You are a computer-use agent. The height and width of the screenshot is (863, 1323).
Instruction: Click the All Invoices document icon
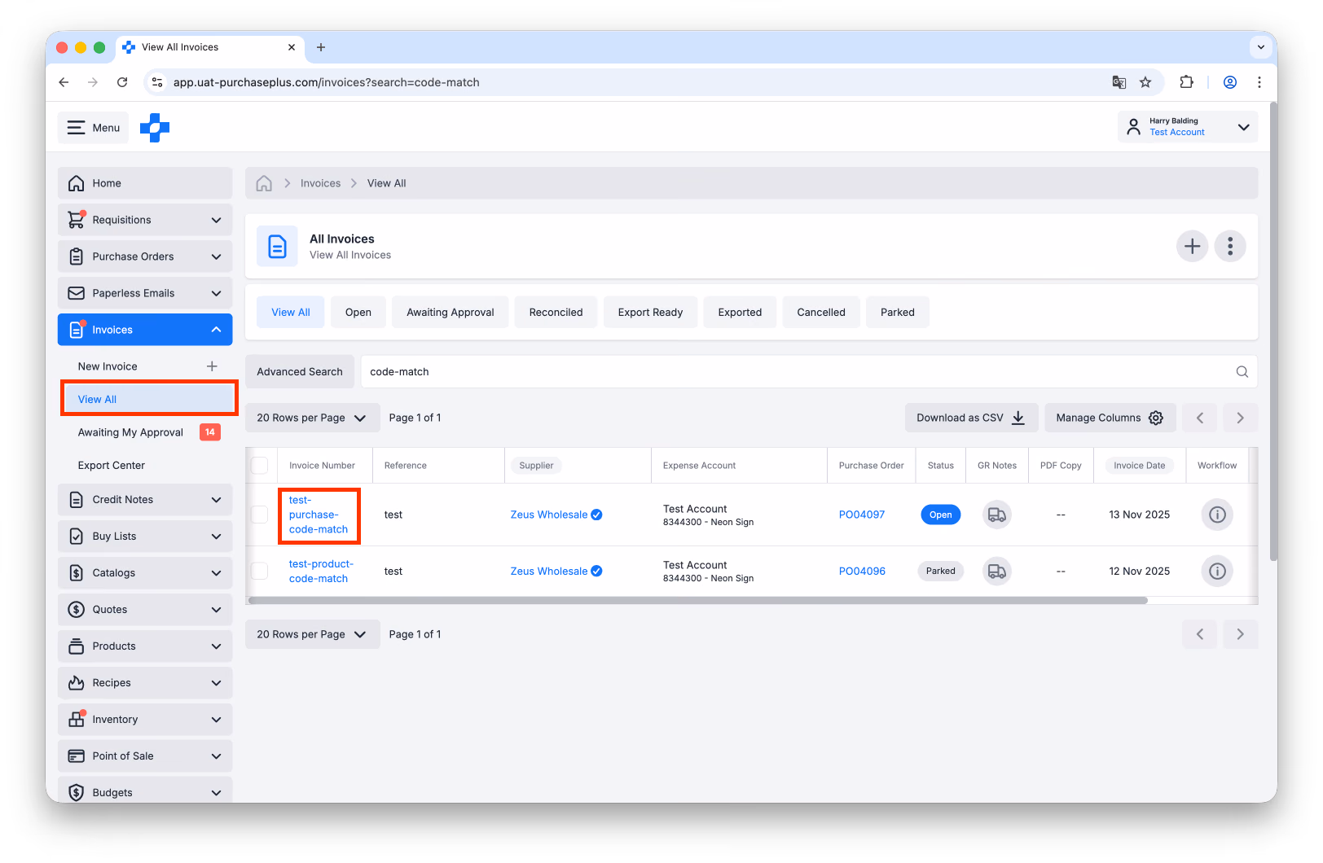(x=277, y=246)
